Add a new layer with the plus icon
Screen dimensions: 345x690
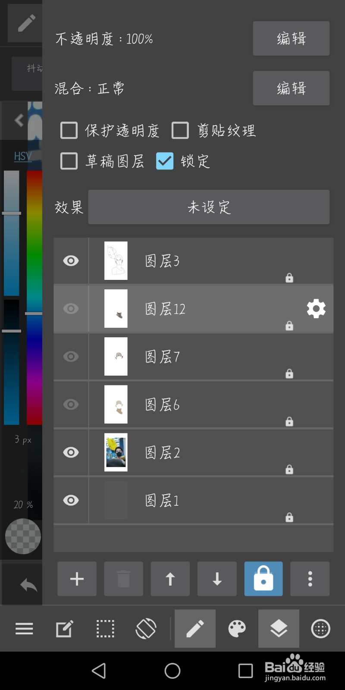tap(77, 579)
